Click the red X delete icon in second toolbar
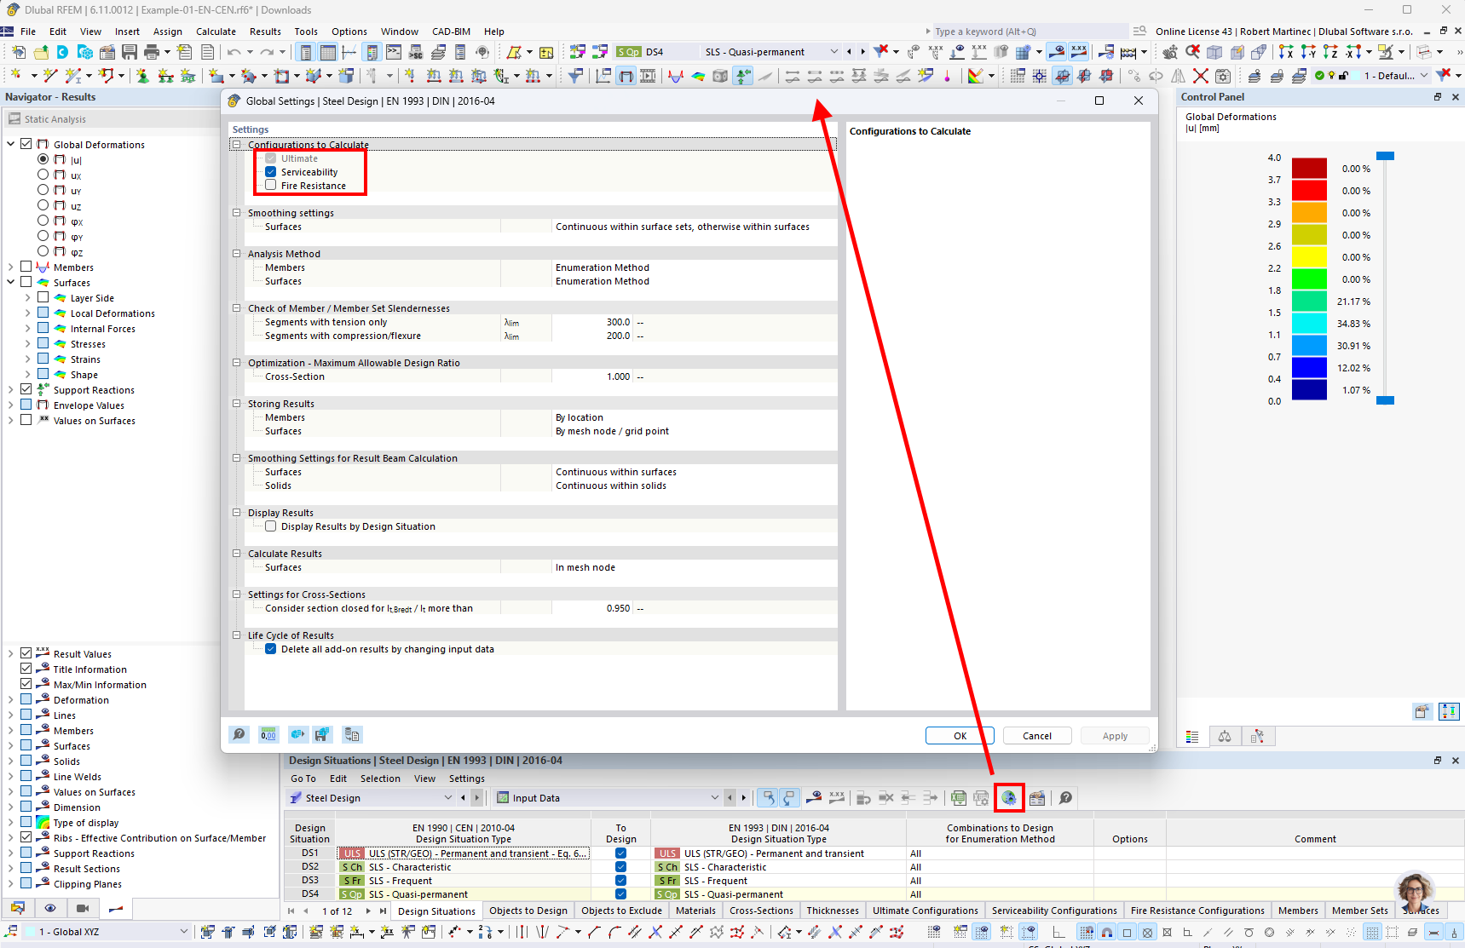The width and height of the screenshot is (1465, 948). coord(1200,76)
